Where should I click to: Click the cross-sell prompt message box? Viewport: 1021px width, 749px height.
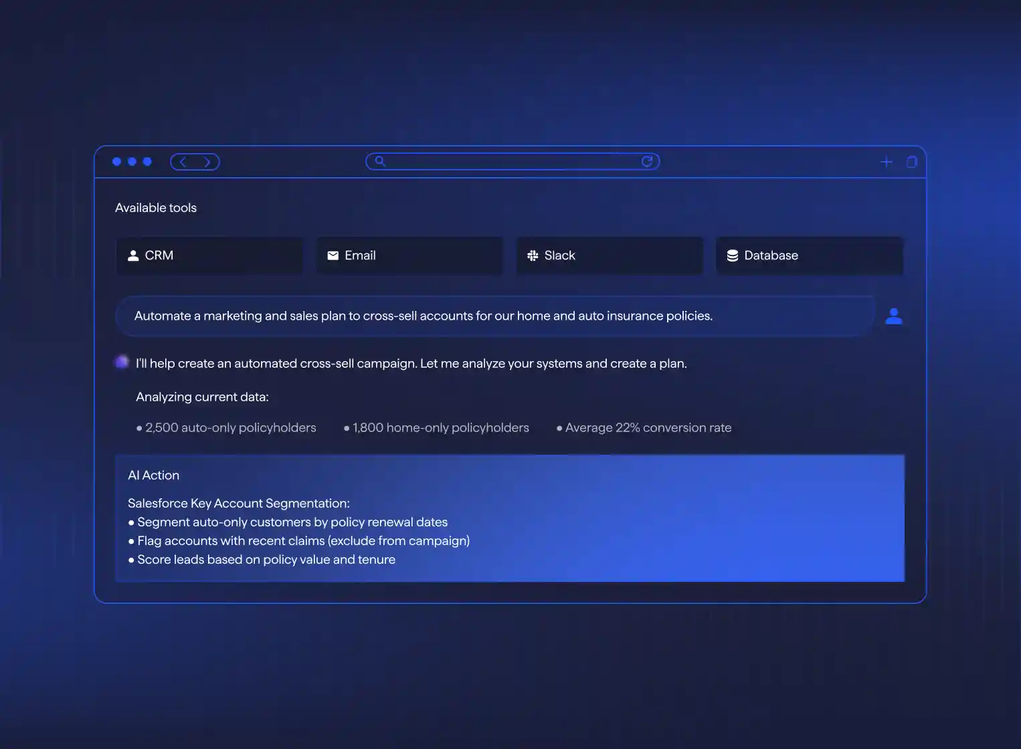pos(495,316)
